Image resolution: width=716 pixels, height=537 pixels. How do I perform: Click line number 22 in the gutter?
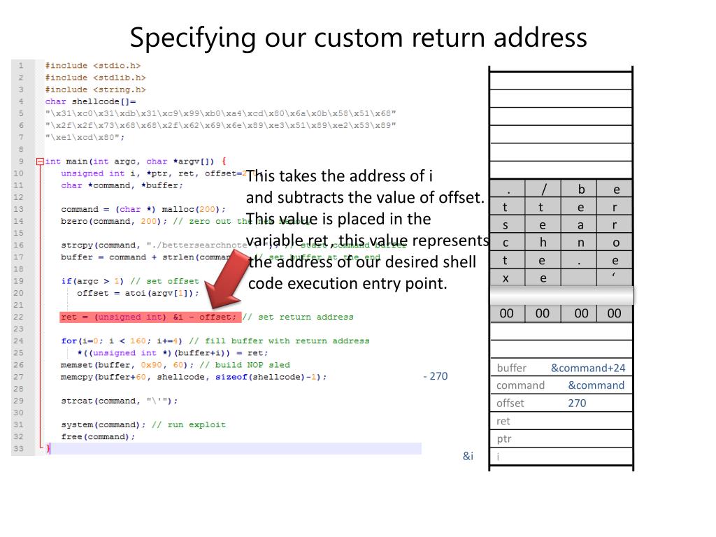point(18,317)
